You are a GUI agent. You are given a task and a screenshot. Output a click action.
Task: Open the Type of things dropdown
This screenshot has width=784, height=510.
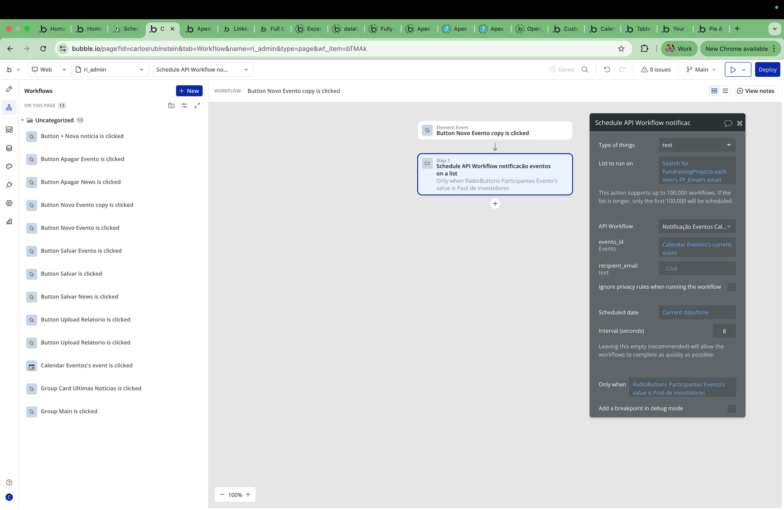coord(697,145)
